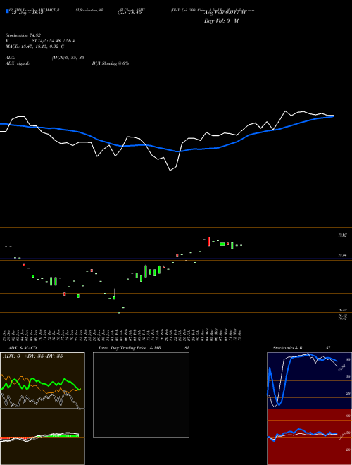Click the 'BUY Slowing @ 0%' signal text
Screen dimensions: 352x465
click(111, 63)
